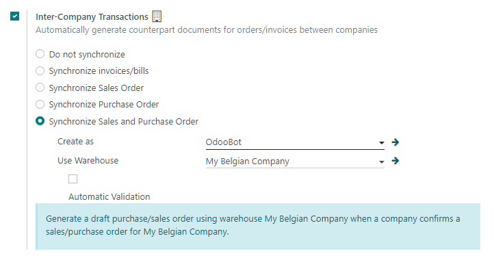Expand the Create as dropdown arrow
This screenshot has width=494, height=260.
tap(381, 143)
